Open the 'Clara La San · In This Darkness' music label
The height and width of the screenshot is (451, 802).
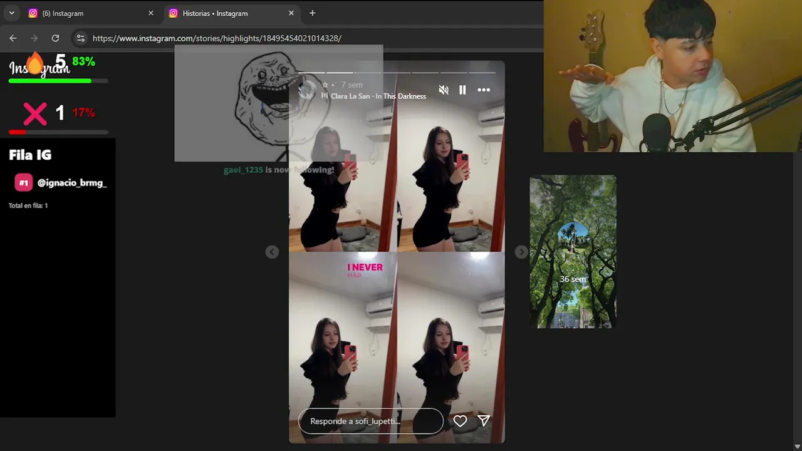click(378, 96)
